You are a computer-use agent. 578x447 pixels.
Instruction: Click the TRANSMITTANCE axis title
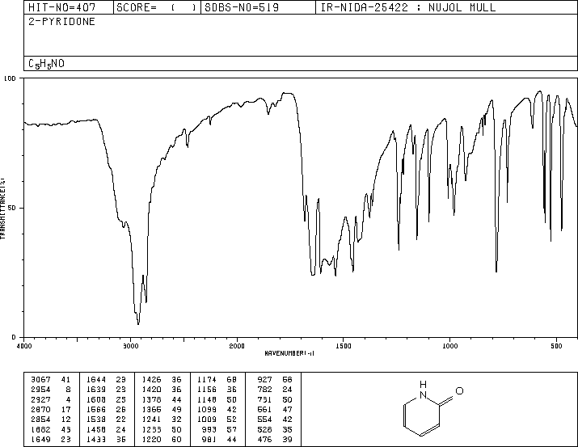click(2, 209)
